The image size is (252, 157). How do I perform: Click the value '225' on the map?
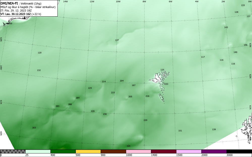[90, 88]
